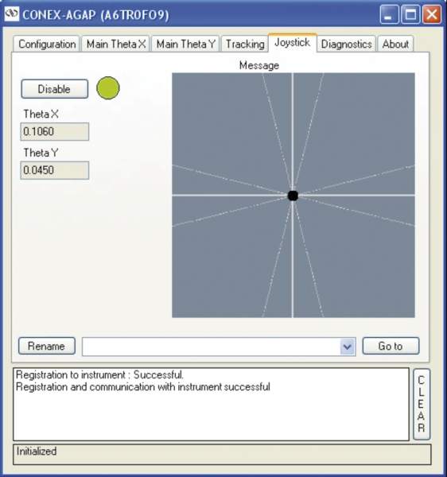447x477 pixels.
Task: Open the Main Theta Y tab
Action: pyautogui.click(x=185, y=44)
